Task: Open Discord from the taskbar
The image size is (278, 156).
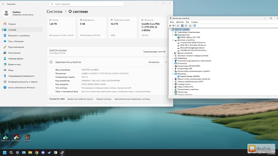Action: pos(43,152)
